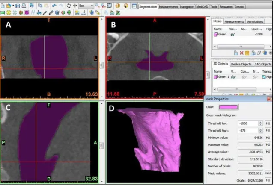Undo the last action with blue arrow
Image resolution: width=274 pixels, height=185 pixels.
(54, 6)
